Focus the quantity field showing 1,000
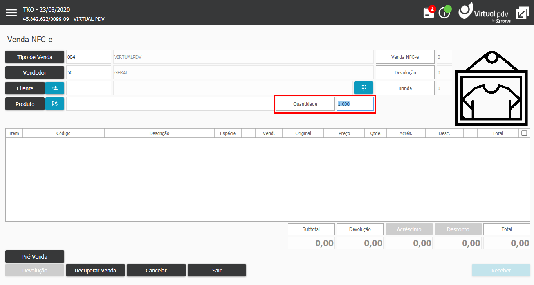 click(355, 104)
